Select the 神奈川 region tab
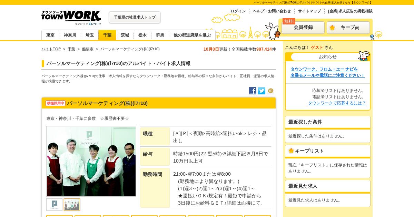Viewport: 414px width, 217px height. coord(70,35)
